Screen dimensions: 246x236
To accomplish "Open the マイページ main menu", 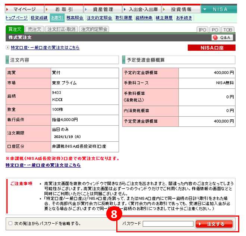I will [24, 9].
